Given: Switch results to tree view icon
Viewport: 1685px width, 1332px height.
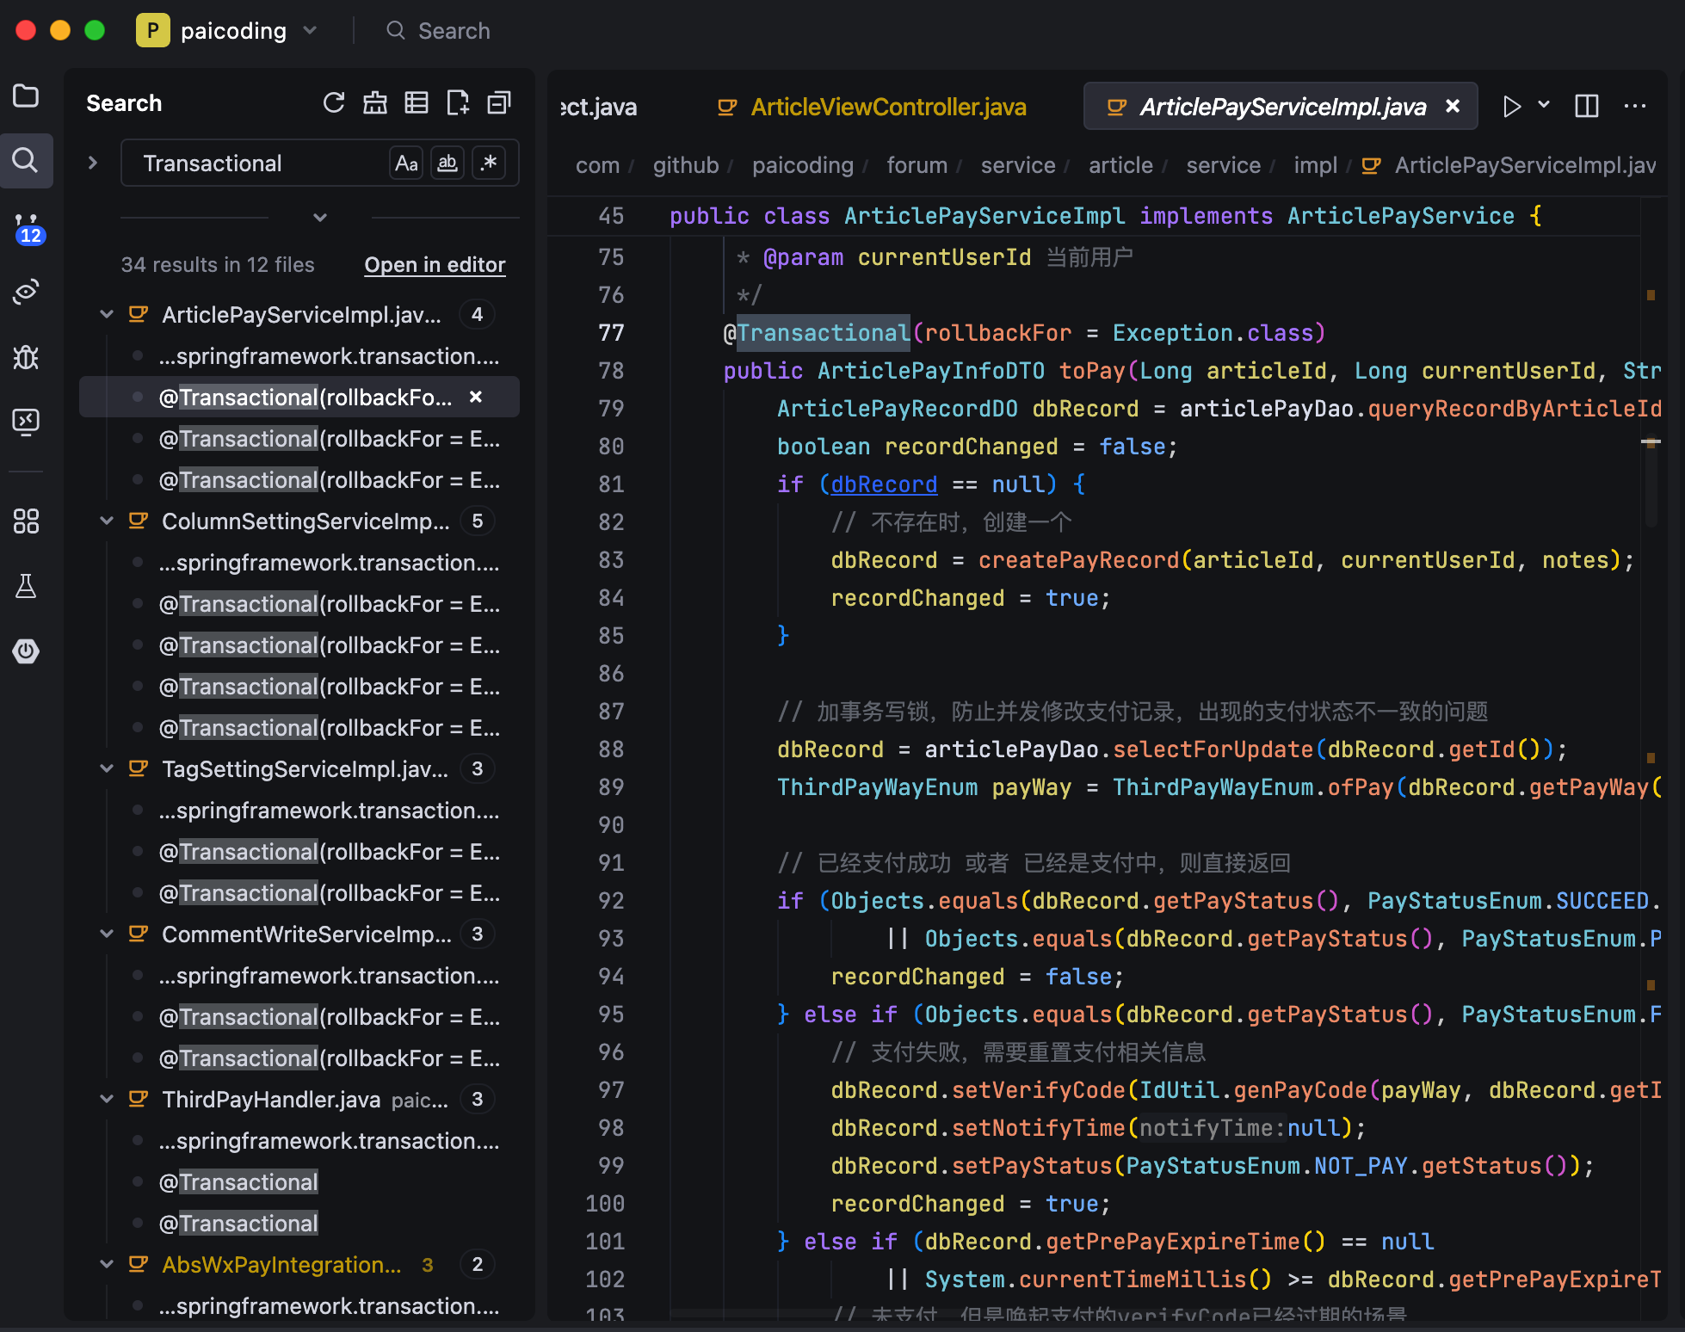Looking at the screenshot, I should click(x=417, y=103).
